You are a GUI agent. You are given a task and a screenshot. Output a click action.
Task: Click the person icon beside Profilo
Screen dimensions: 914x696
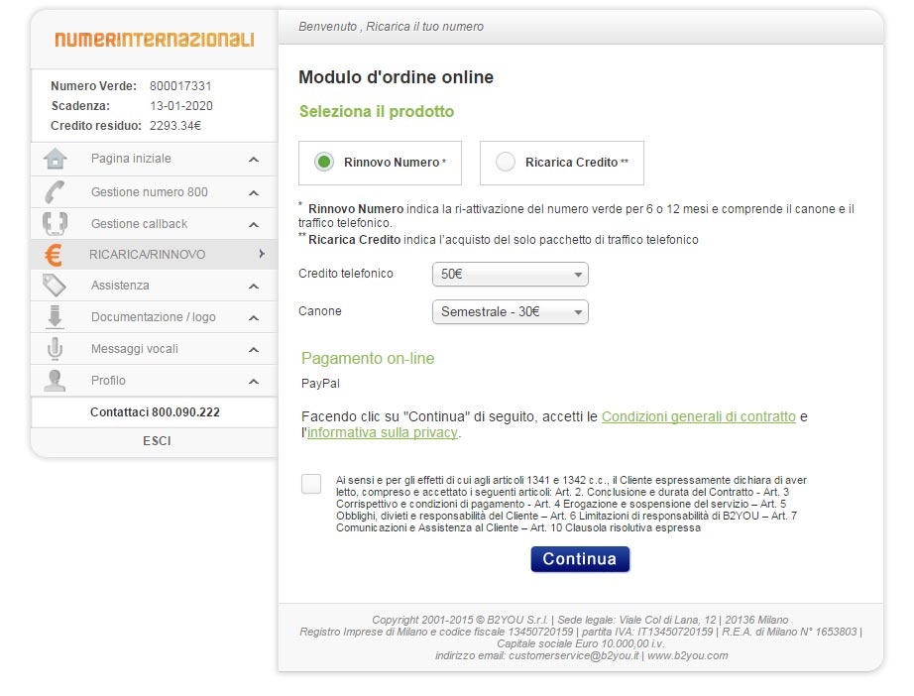click(x=55, y=381)
